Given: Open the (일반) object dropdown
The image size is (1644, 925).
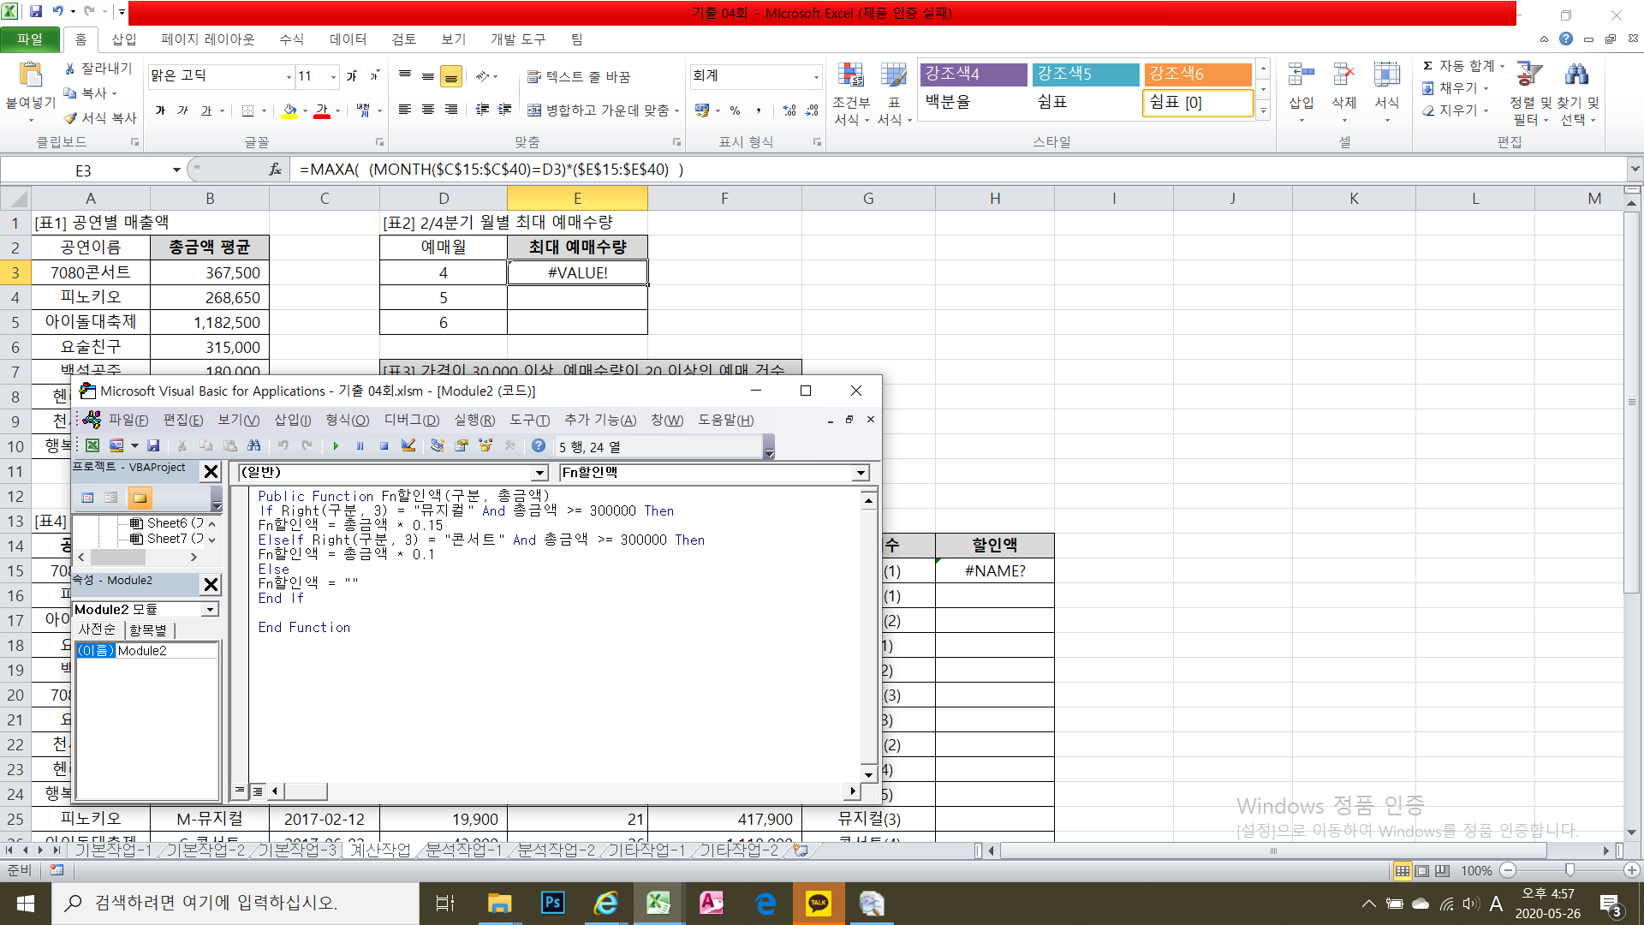Looking at the screenshot, I should (x=539, y=473).
